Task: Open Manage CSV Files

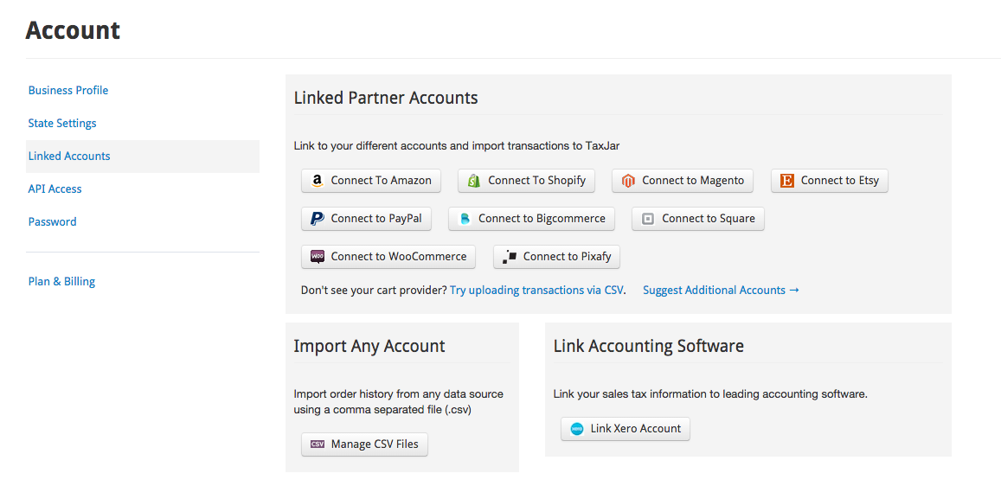Action: [x=364, y=444]
